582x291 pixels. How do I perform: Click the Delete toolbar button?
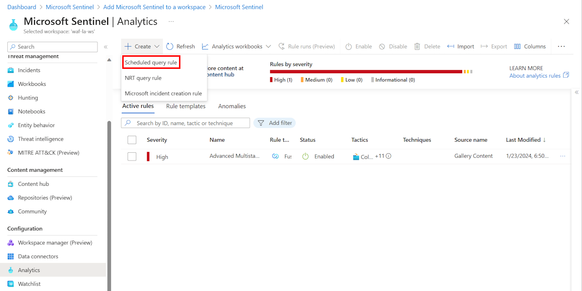tap(427, 47)
